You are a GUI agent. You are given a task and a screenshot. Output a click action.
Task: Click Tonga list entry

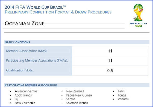point(122,95)
